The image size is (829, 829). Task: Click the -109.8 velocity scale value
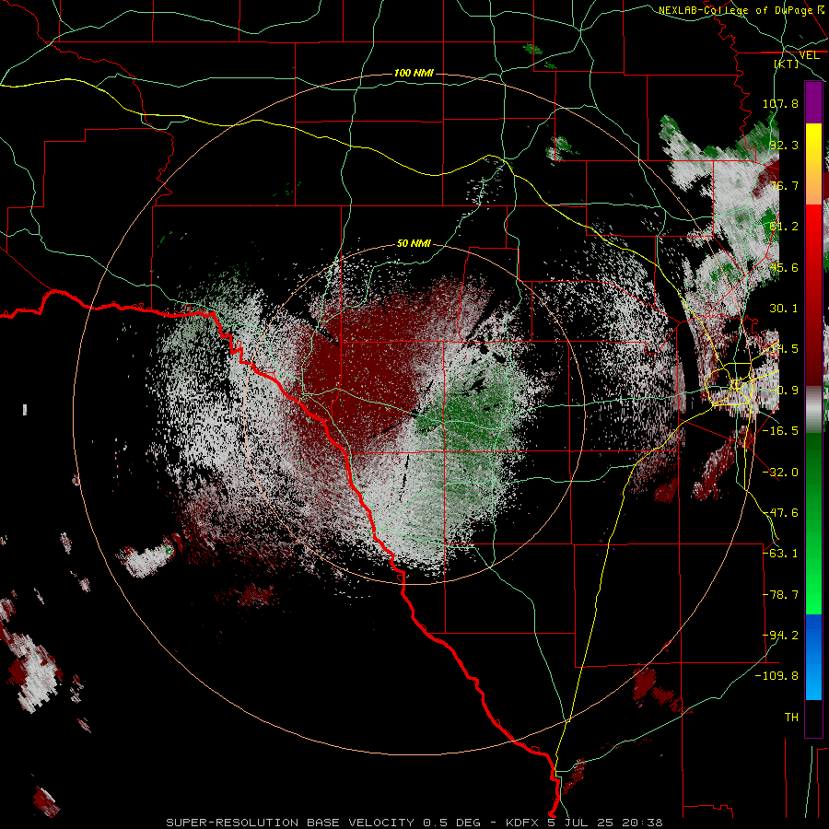[x=776, y=676]
